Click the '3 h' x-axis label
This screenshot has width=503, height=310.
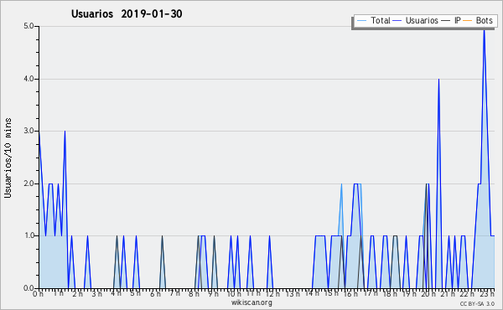click(97, 294)
